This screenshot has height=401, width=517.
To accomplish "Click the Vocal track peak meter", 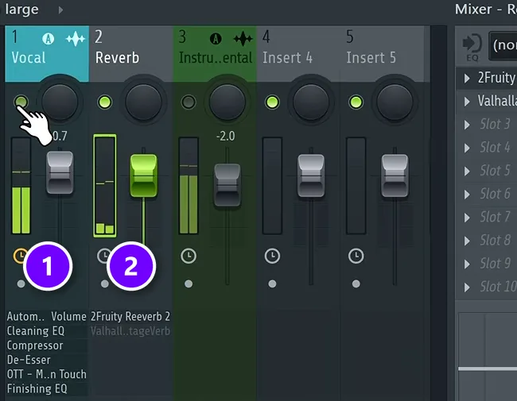I will 21,186.
